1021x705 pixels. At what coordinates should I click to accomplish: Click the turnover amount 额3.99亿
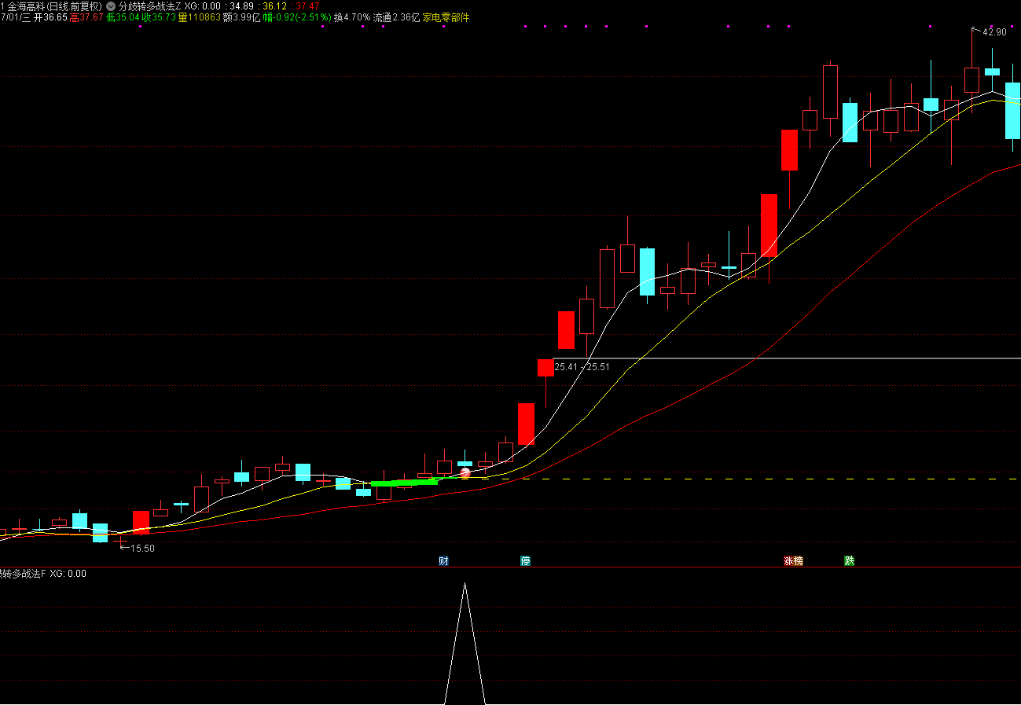241,17
